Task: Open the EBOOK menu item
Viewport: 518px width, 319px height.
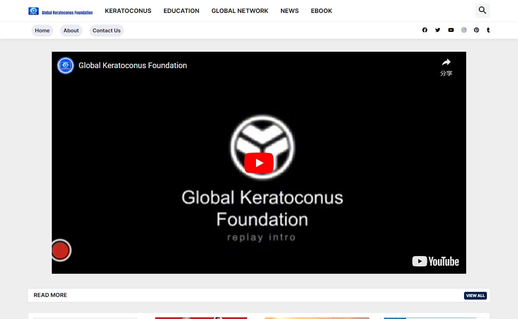Action: [x=322, y=11]
